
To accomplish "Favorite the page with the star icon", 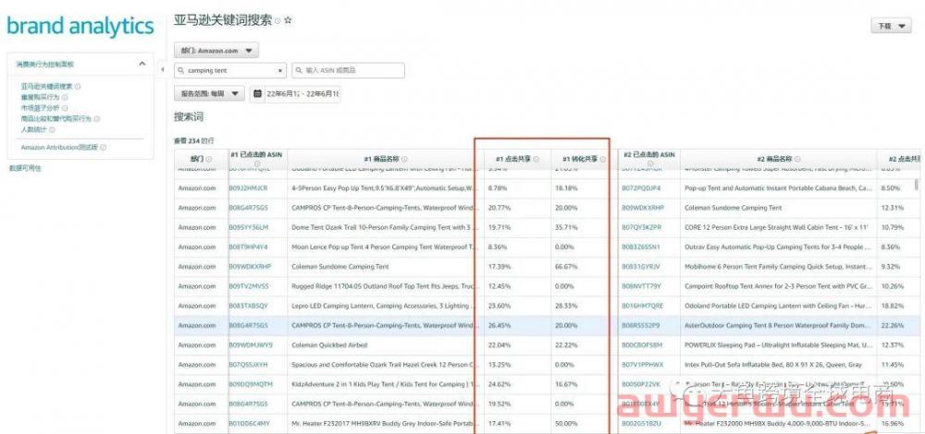I will (288, 20).
